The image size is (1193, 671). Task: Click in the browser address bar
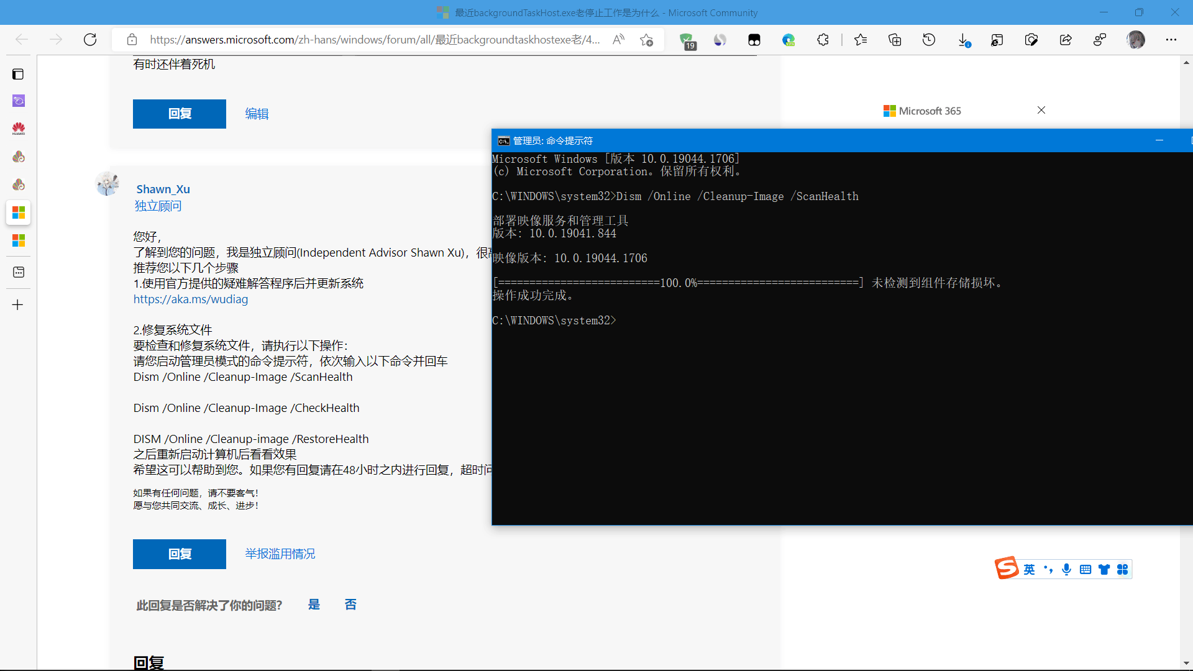click(x=373, y=40)
